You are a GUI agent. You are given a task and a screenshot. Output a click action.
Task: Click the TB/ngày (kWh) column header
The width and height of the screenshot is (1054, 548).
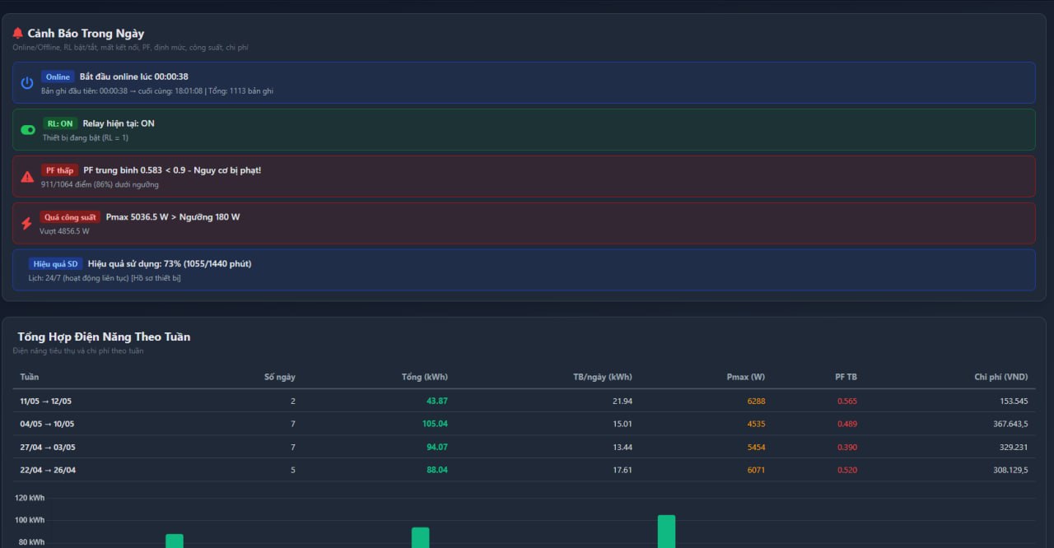point(603,377)
